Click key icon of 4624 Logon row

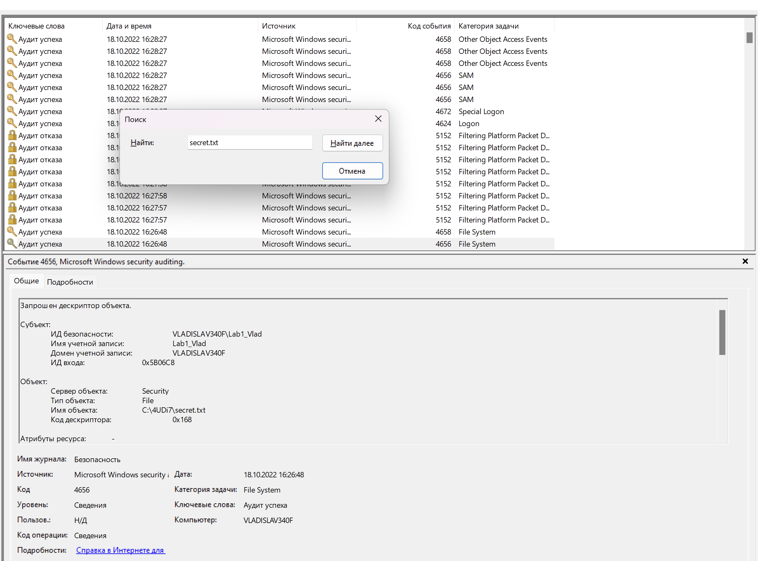(x=11, y=123)
